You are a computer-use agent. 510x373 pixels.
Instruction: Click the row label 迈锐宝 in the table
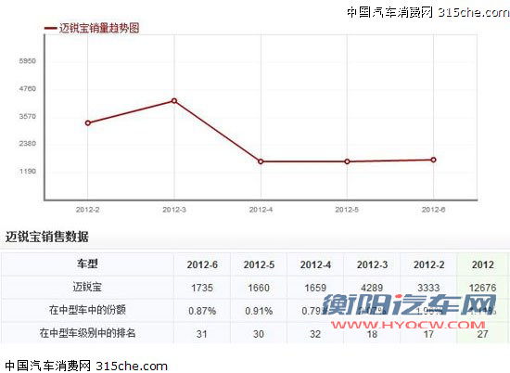pyautogui.click(x=87, y=287)
